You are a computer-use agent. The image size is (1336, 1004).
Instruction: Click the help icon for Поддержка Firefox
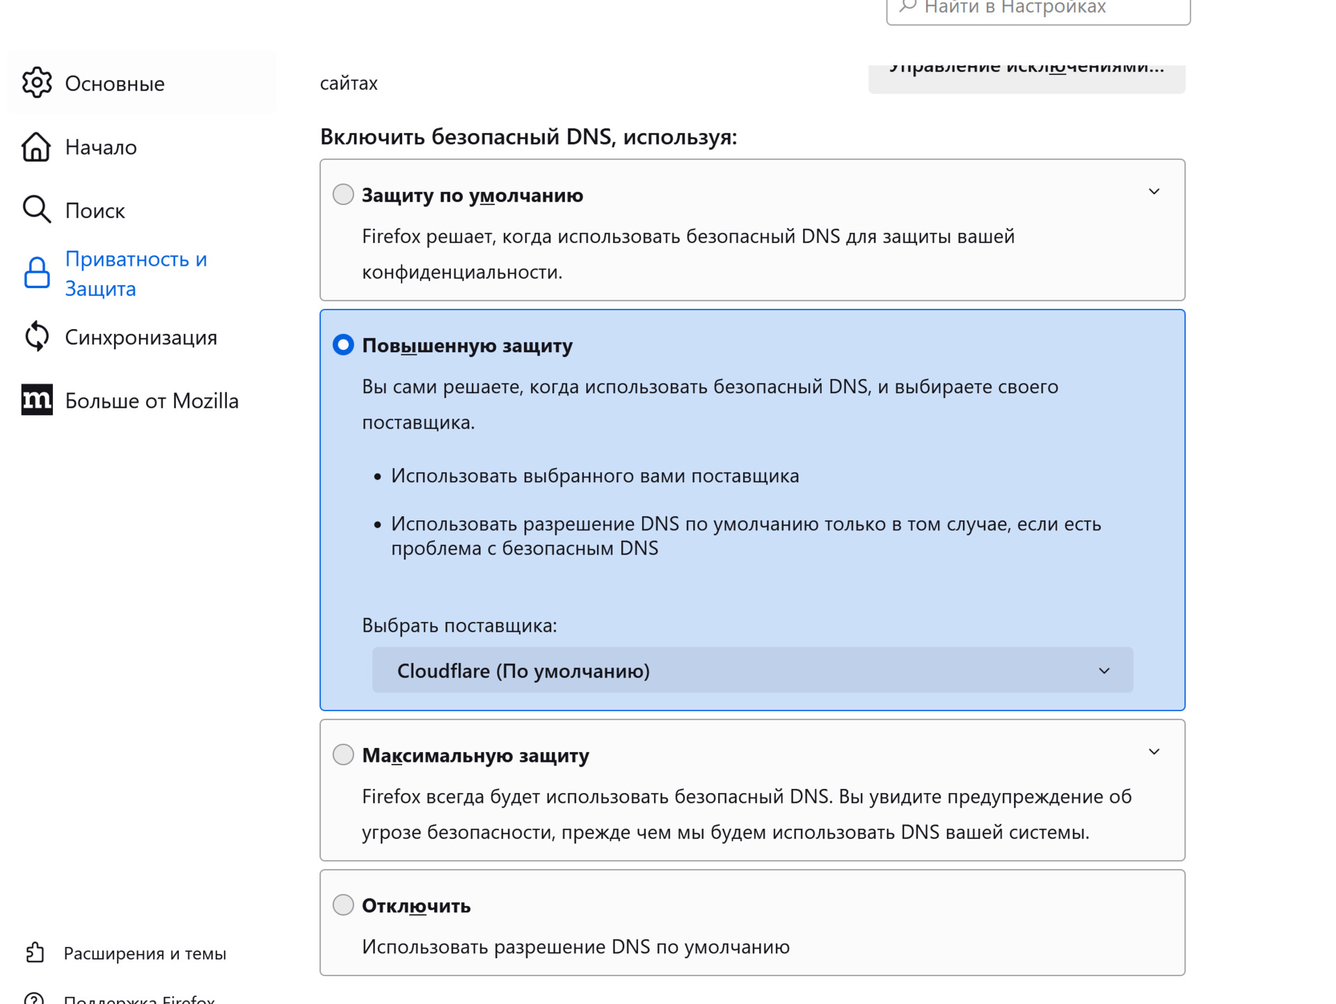tap(35, 999)
